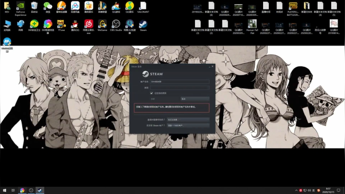This screenshot has height=194, width=345.
Task: Click the empty Steam password field
Action: (180, 87)
